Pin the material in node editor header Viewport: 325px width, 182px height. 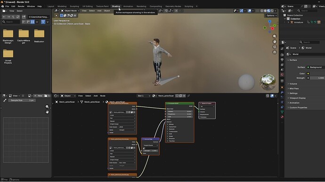(188, 96)
